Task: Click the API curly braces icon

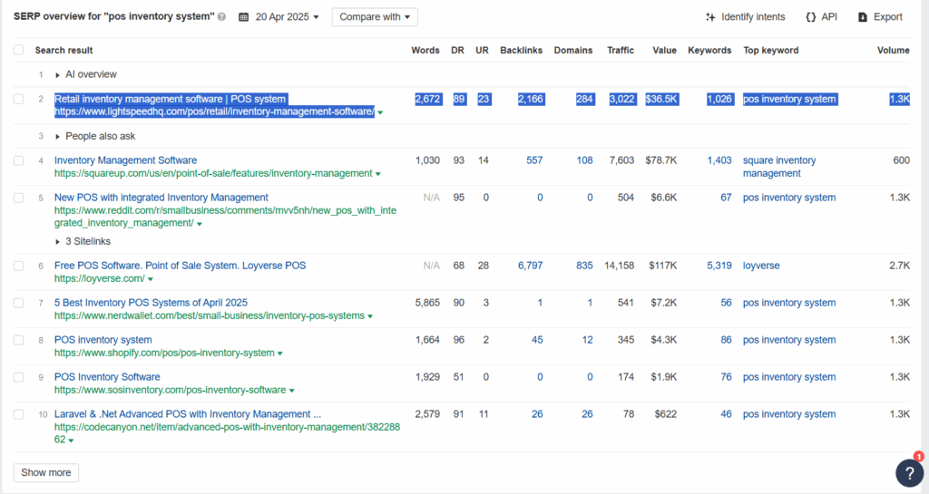Action: [x=810, y=17]
